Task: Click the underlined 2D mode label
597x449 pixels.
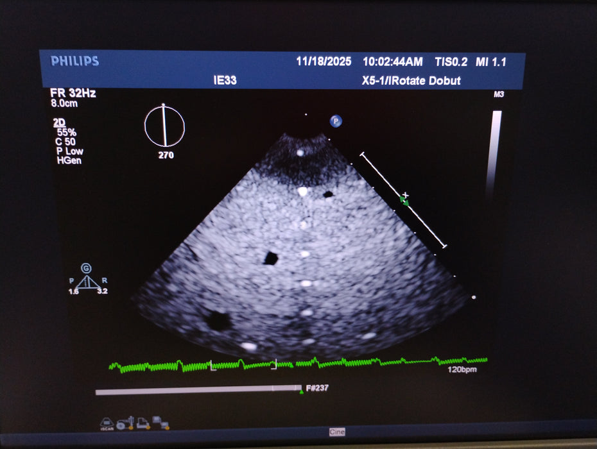Action: (x=58, y=121)
